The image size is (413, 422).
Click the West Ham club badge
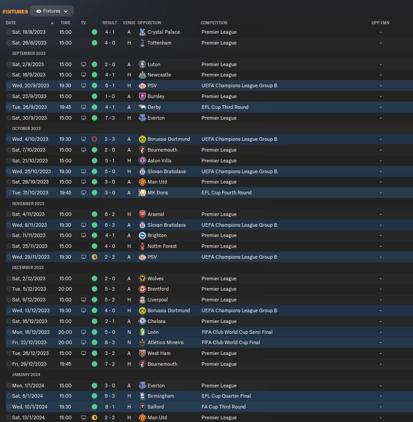(142, 353)
